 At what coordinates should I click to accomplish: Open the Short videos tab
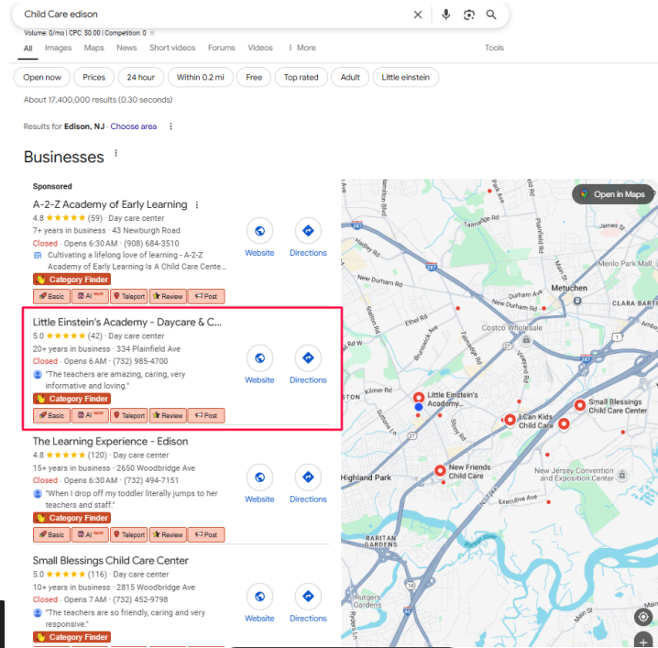point(172,48)
